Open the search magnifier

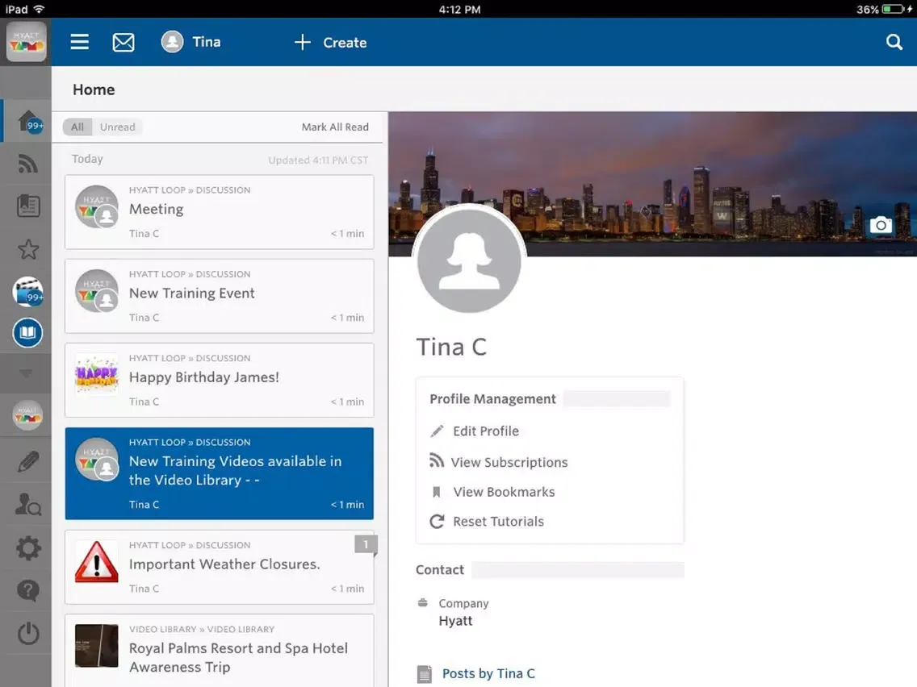(x=894, y=42)
